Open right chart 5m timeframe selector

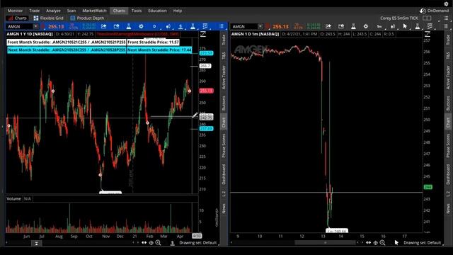[x=379, y=26]
